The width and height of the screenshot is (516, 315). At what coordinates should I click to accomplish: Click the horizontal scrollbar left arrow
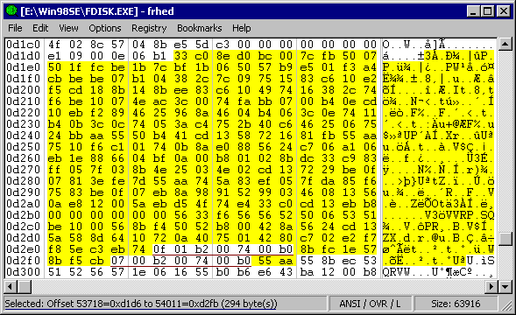coord(11,287)
